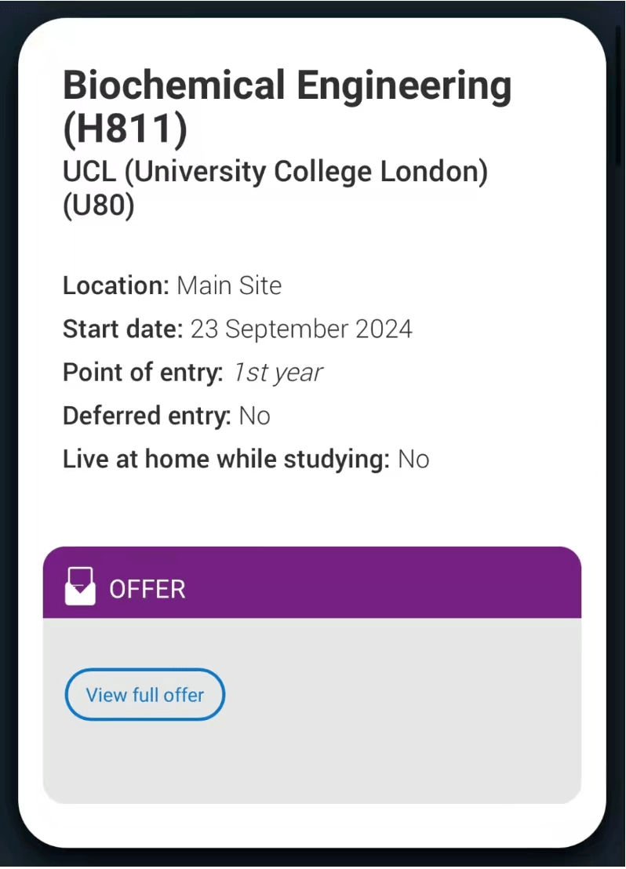The width and height of the screenshot is (626, 869).
Task: Click the Live at home while studying label
Action: tap(226, 459)
